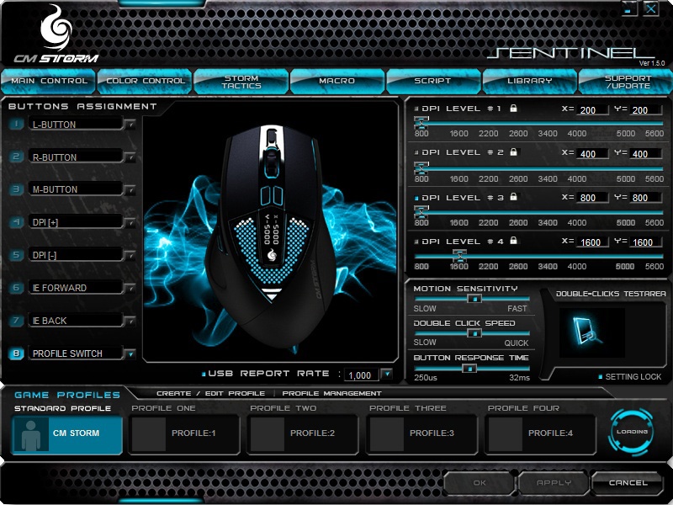Click the lock icon for DPI Level #2

pos(513,152)
